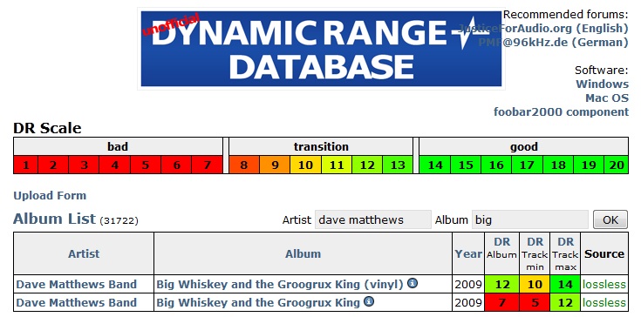Click DR scale swatch 4
The image size is (641, 317).
115,165
